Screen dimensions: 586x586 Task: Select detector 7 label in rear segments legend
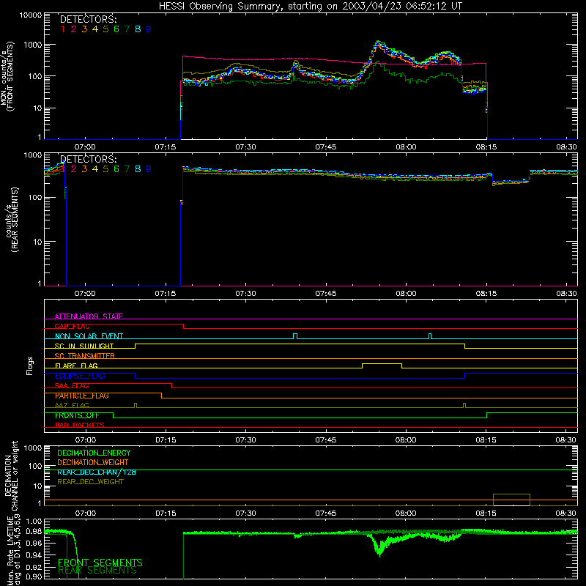tap(127, 169)
